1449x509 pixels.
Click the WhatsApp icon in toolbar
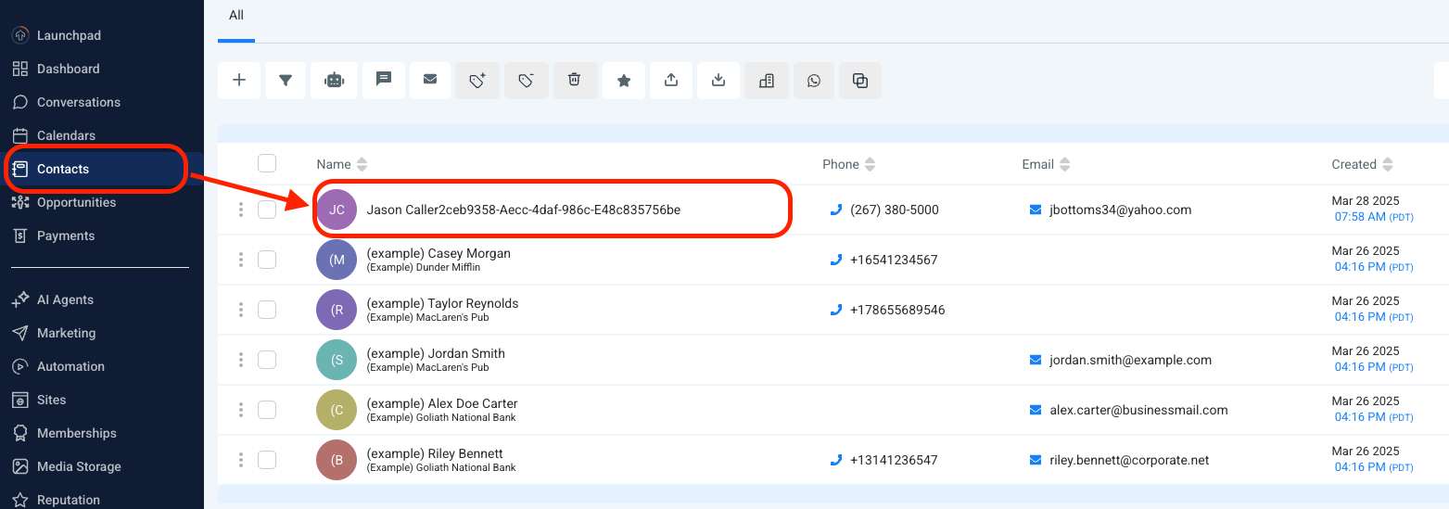(x=814, y=81)
